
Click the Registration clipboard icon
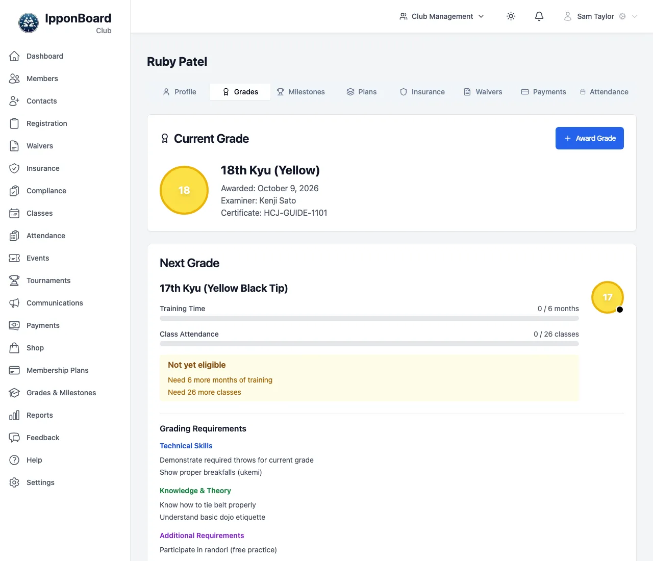pyautogui.click(x=14, y=123)
